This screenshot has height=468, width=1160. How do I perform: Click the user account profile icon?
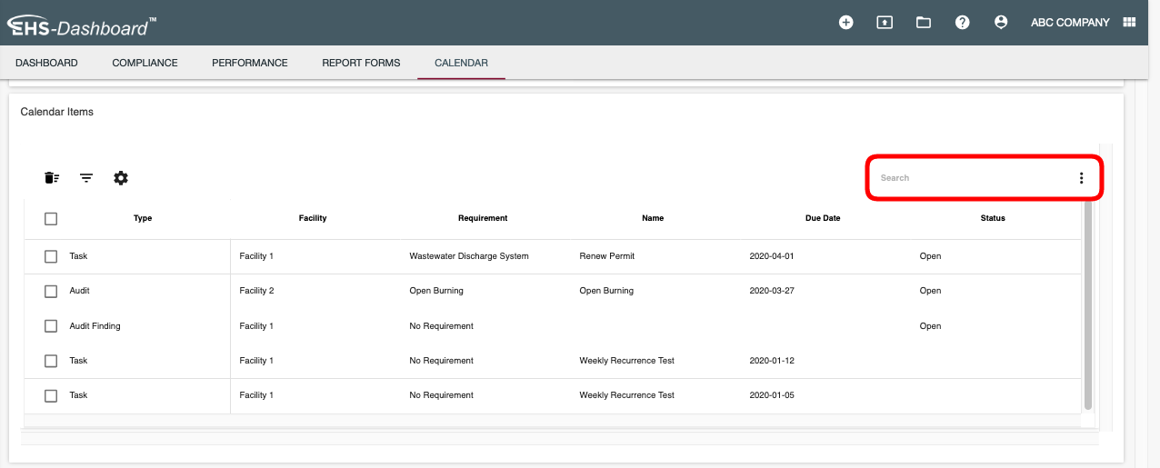click(x=1001, y=23)
